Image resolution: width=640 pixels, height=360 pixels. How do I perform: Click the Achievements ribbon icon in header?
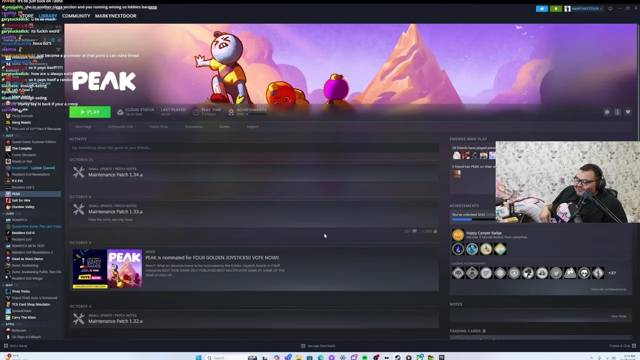tap(231, 112)
